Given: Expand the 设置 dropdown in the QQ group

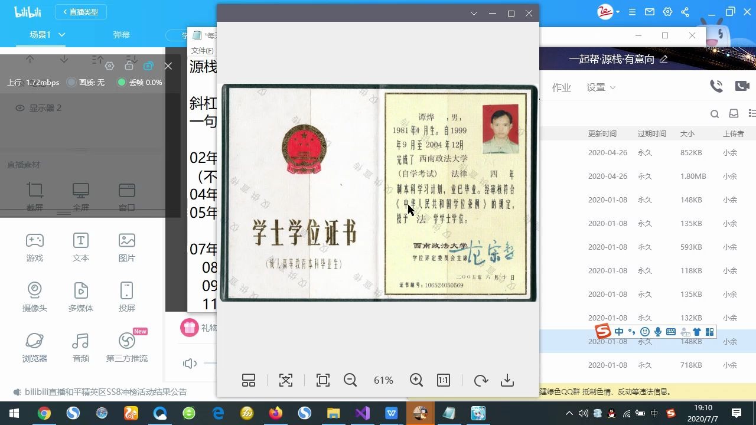Looking at the screenshot, I should (x=601, y=87).
